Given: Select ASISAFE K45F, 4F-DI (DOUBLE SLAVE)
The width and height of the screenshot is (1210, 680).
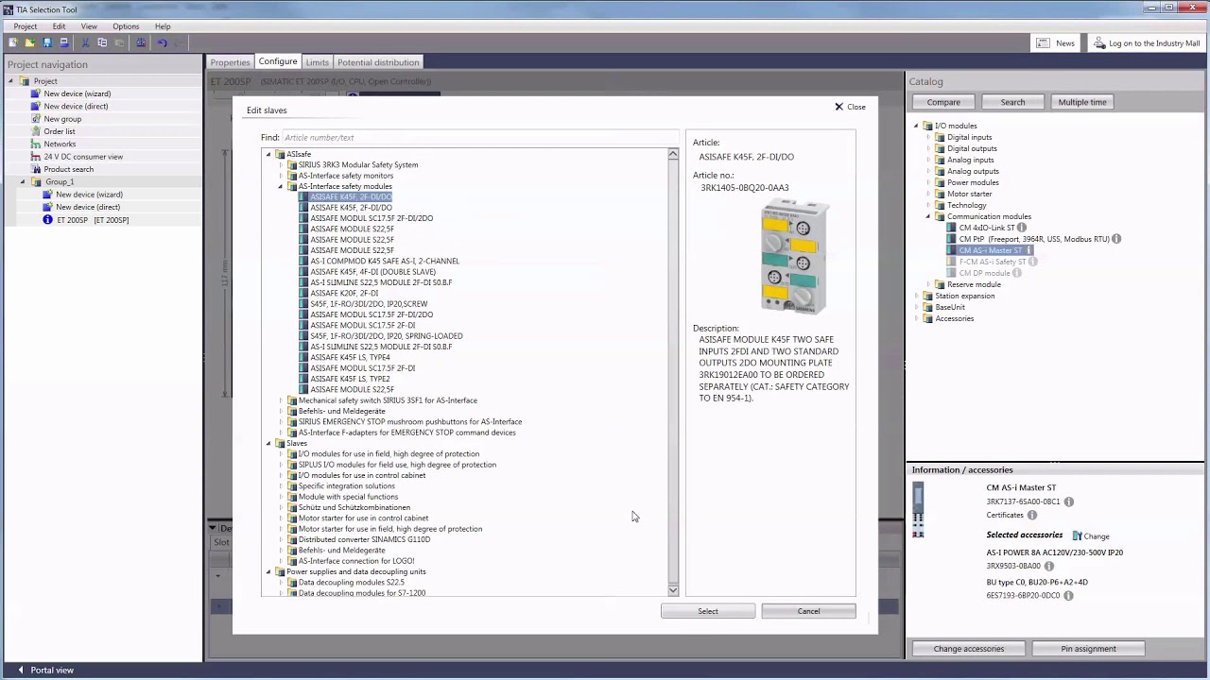Looking at the screenshot, I should [x=373, y=272].
